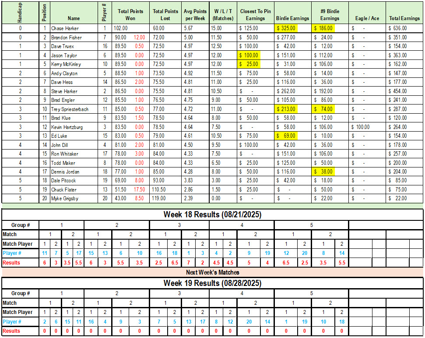This screenshot has height=338, width=425.
Task: Click the Total Earnings column header
Action: (x=404, y=18)
